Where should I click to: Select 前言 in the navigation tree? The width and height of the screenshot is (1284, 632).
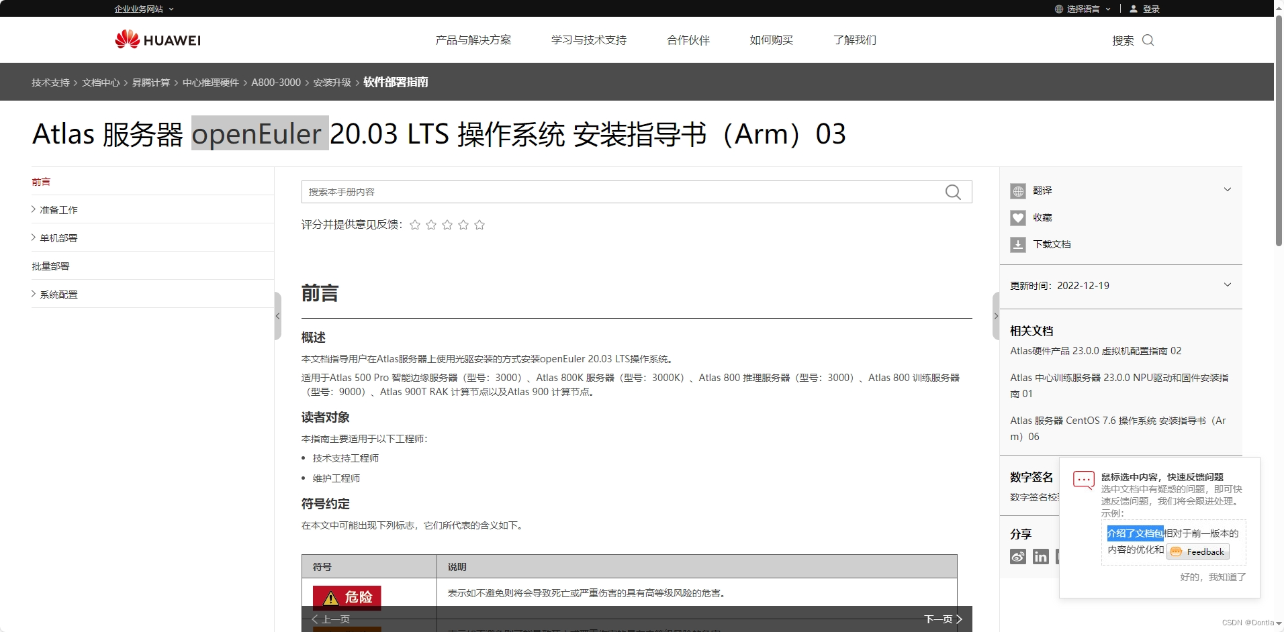pos(41,182)
